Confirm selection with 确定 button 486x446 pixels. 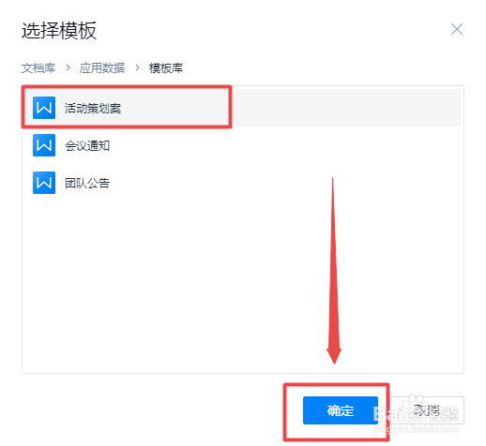point(341,410)
